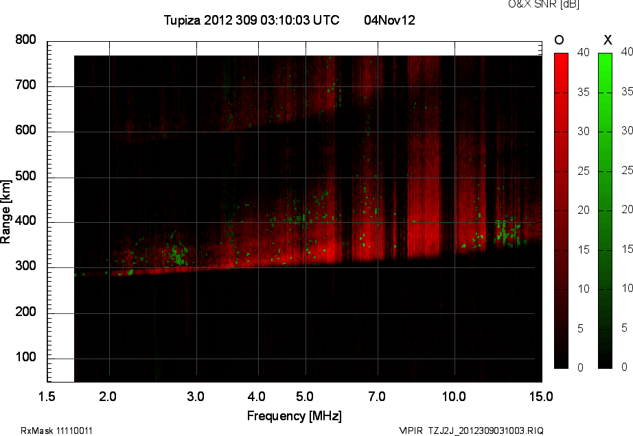The height and width of the screenshot is (436, 633).
Task: Click the 5.0 frequency tick label
Action: click(x=305, y=396)
